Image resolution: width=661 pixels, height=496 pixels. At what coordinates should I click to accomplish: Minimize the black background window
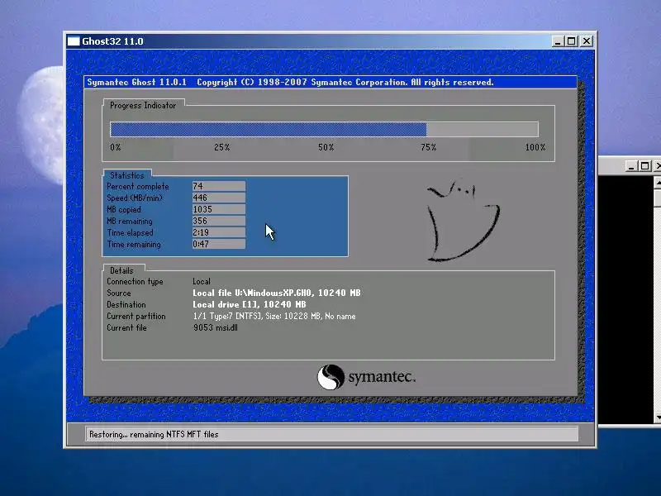point(630,166)
